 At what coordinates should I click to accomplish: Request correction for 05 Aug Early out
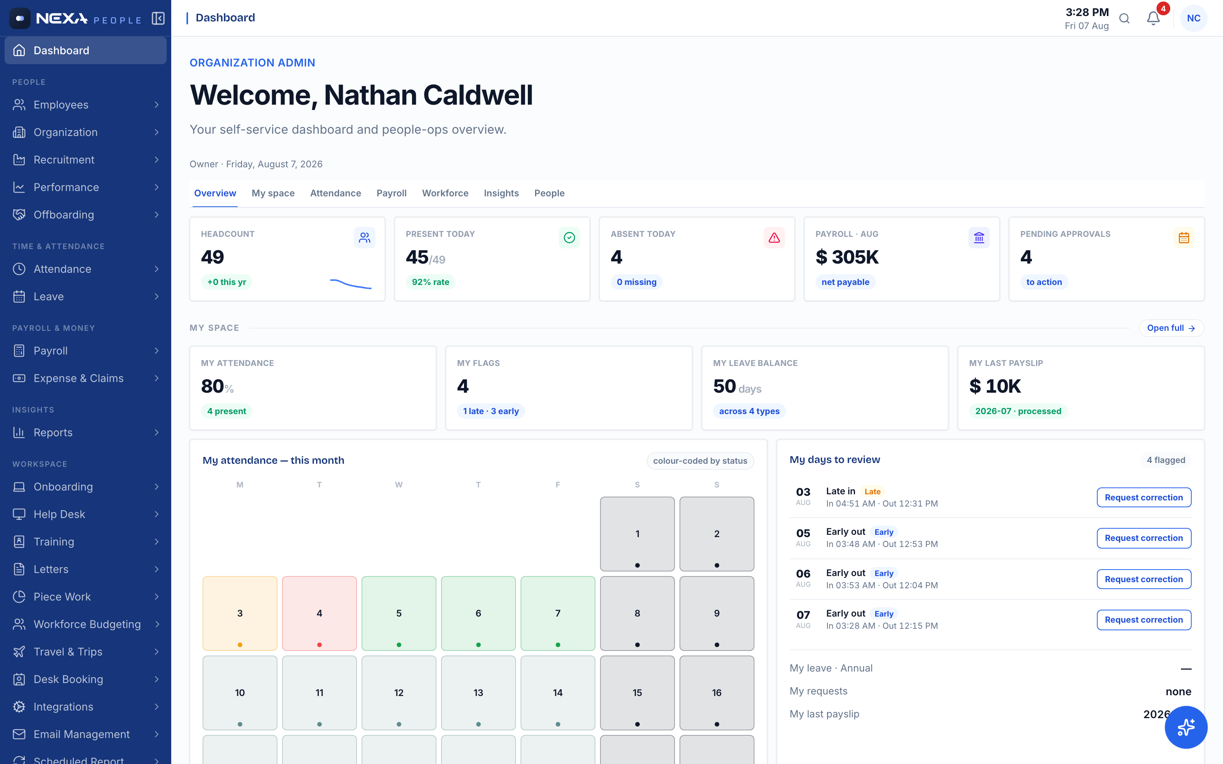(1144, 537)
